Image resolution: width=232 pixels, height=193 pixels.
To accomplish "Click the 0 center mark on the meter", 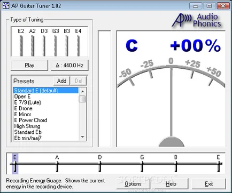I will [x=171, y=61].
